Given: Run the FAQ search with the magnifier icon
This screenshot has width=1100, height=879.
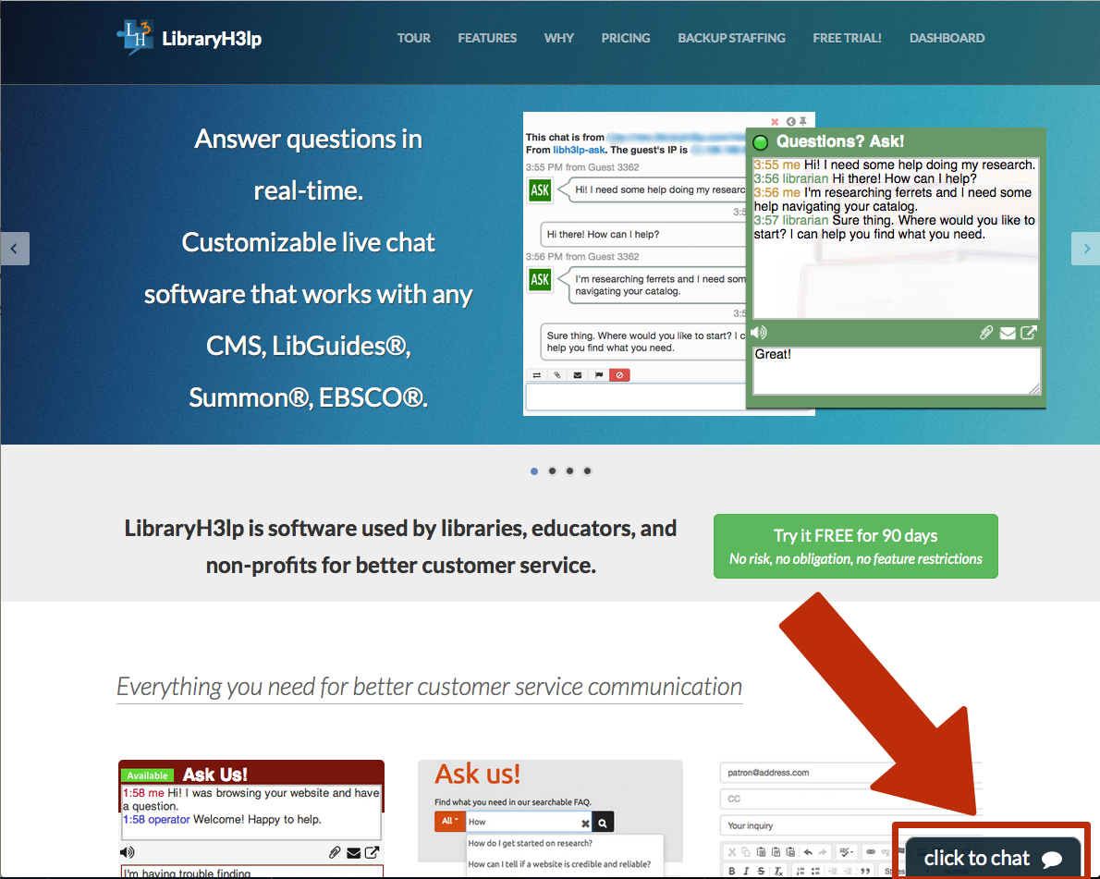Looking at the screenshot, I should tap(603, 821).
